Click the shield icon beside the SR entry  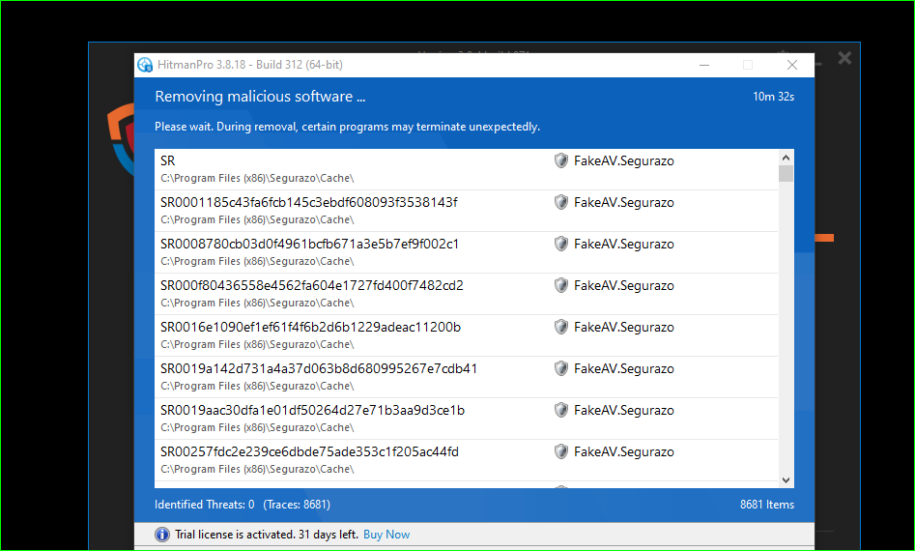(560, 160)
